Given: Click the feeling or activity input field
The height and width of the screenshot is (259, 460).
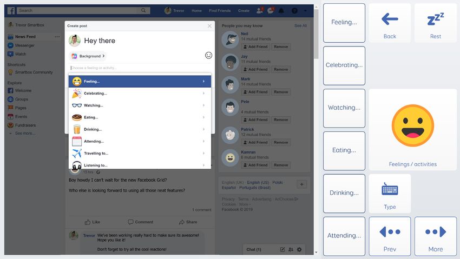Looking at the screenshot, I should click(140, 68).
